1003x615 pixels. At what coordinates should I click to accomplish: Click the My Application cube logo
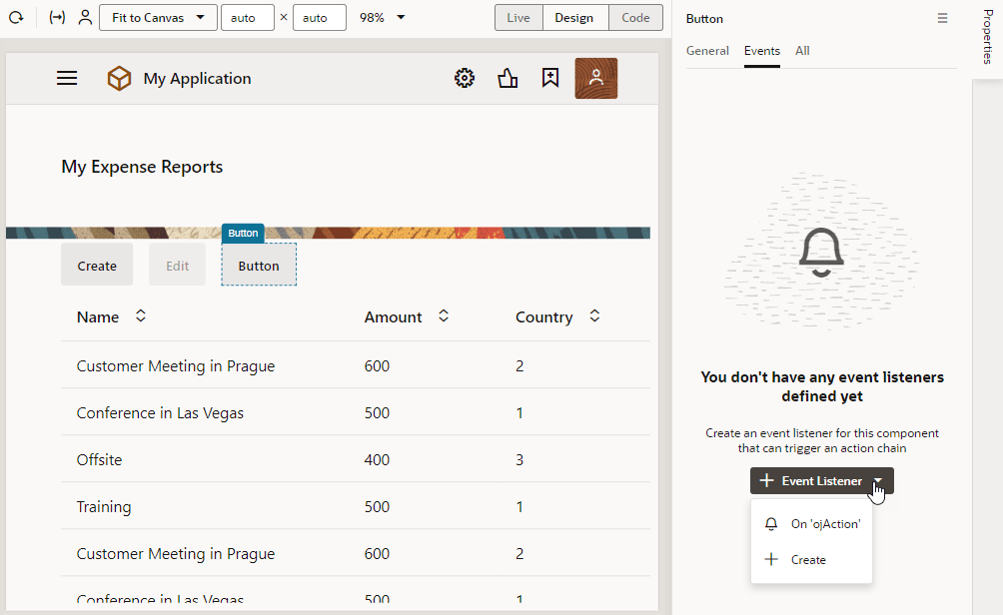[119, 79]
